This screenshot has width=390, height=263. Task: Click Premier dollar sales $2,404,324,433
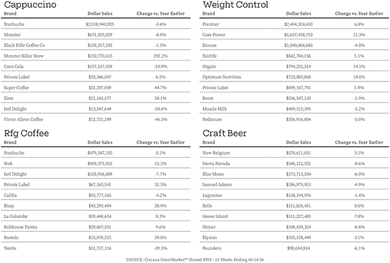[298, 24]
